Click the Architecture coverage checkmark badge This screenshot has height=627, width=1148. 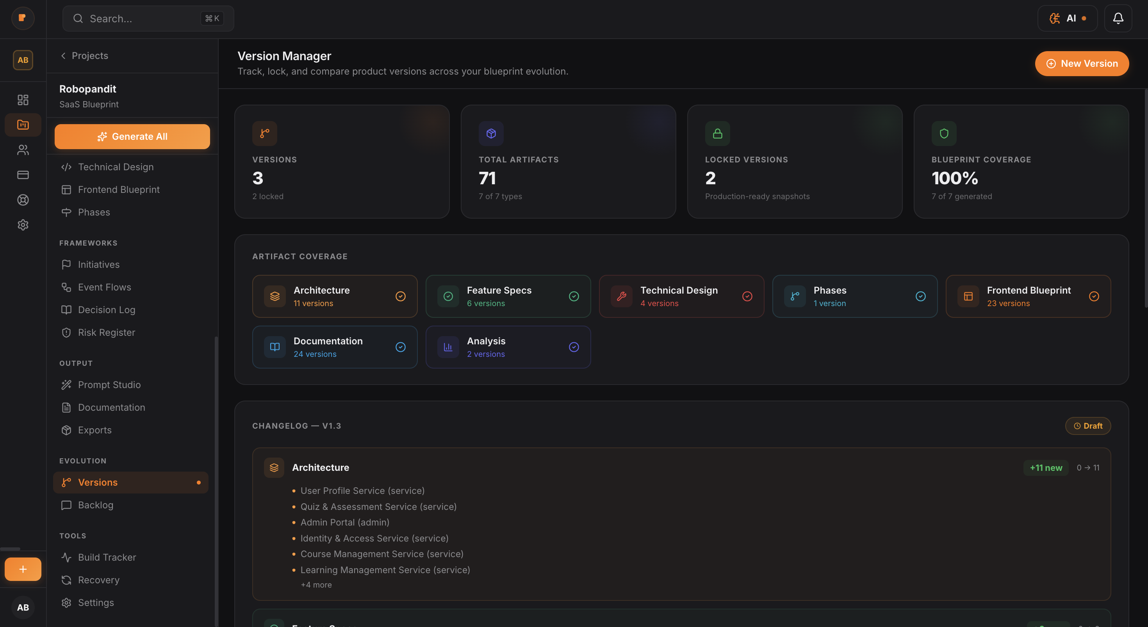tap(400, 296)
